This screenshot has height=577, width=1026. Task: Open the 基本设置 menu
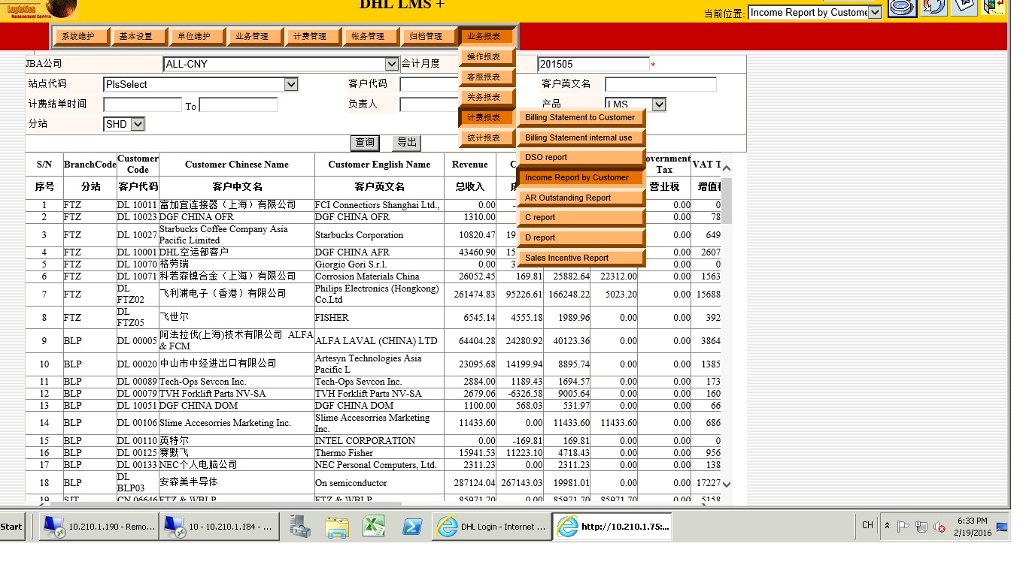click(138, 36)
